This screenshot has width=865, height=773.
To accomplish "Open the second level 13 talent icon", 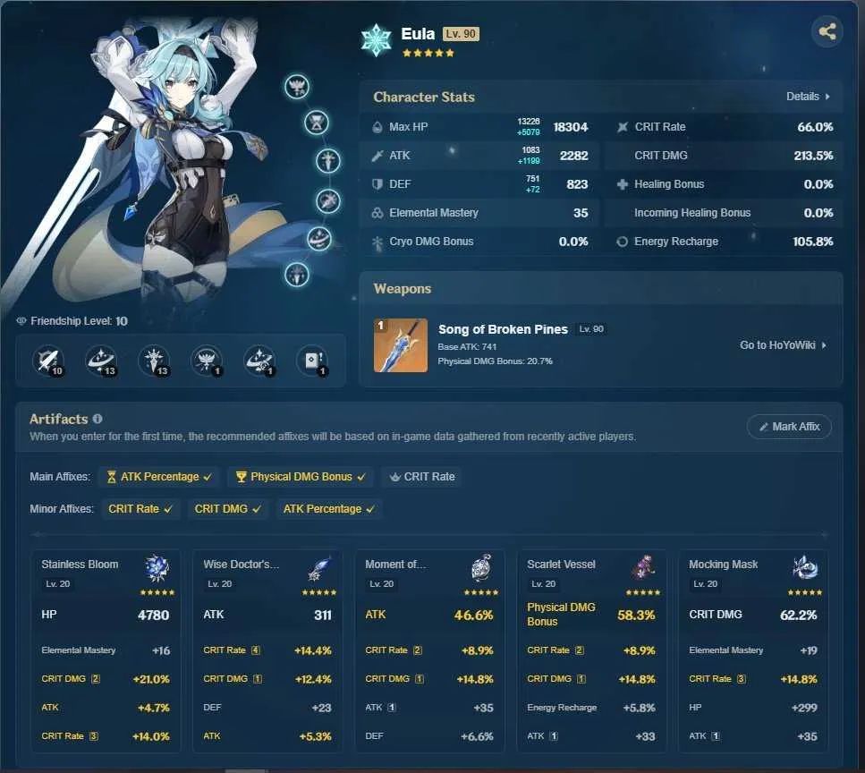I will [x=153, y=361].
